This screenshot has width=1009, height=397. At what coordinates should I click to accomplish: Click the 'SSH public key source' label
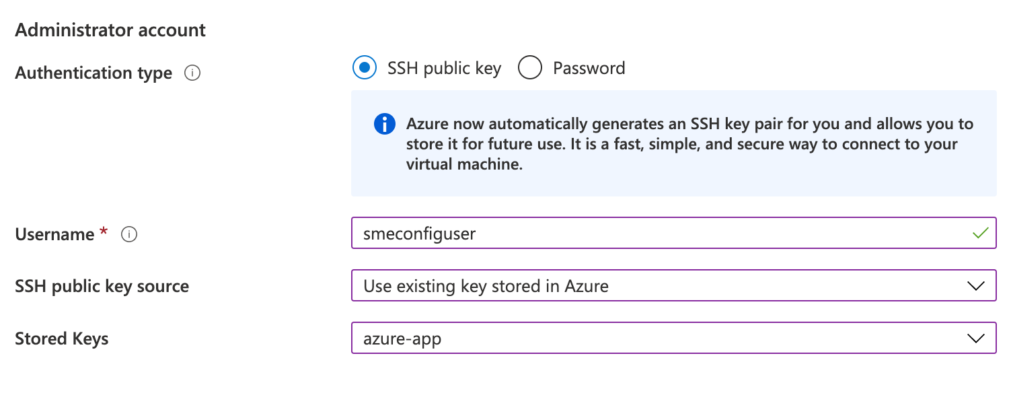(x=102, y=286)
